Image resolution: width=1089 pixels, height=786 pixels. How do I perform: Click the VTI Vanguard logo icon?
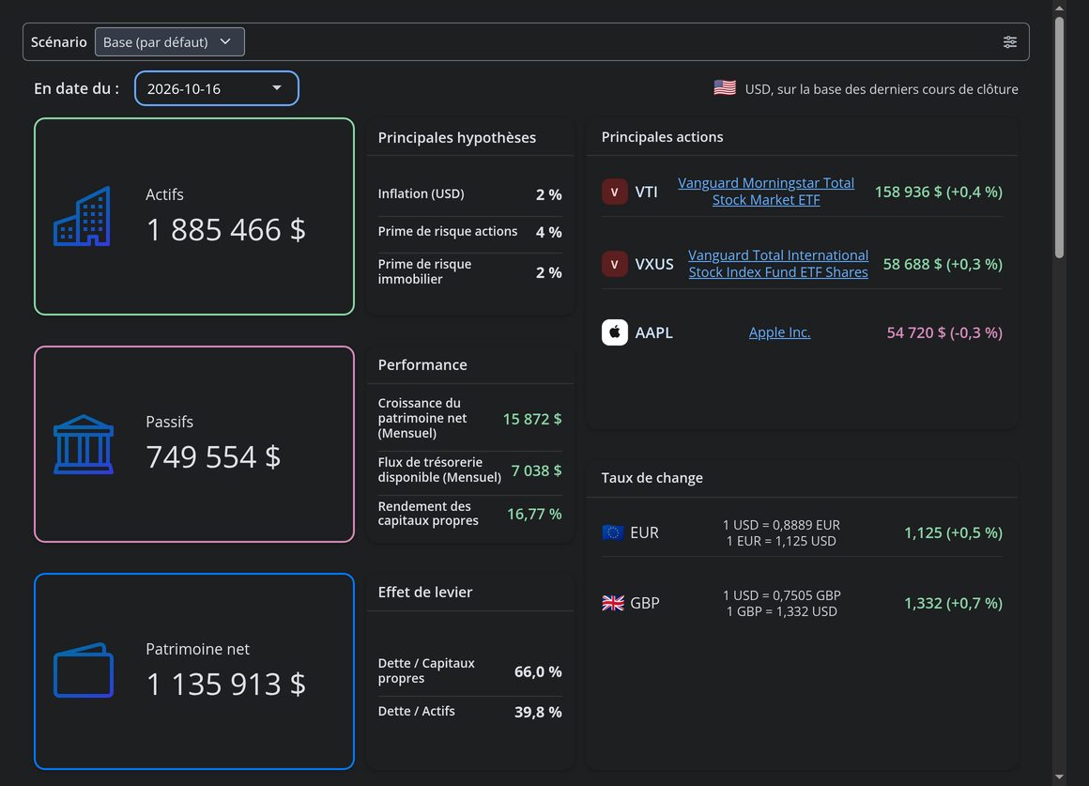click(x=615, y=192)
